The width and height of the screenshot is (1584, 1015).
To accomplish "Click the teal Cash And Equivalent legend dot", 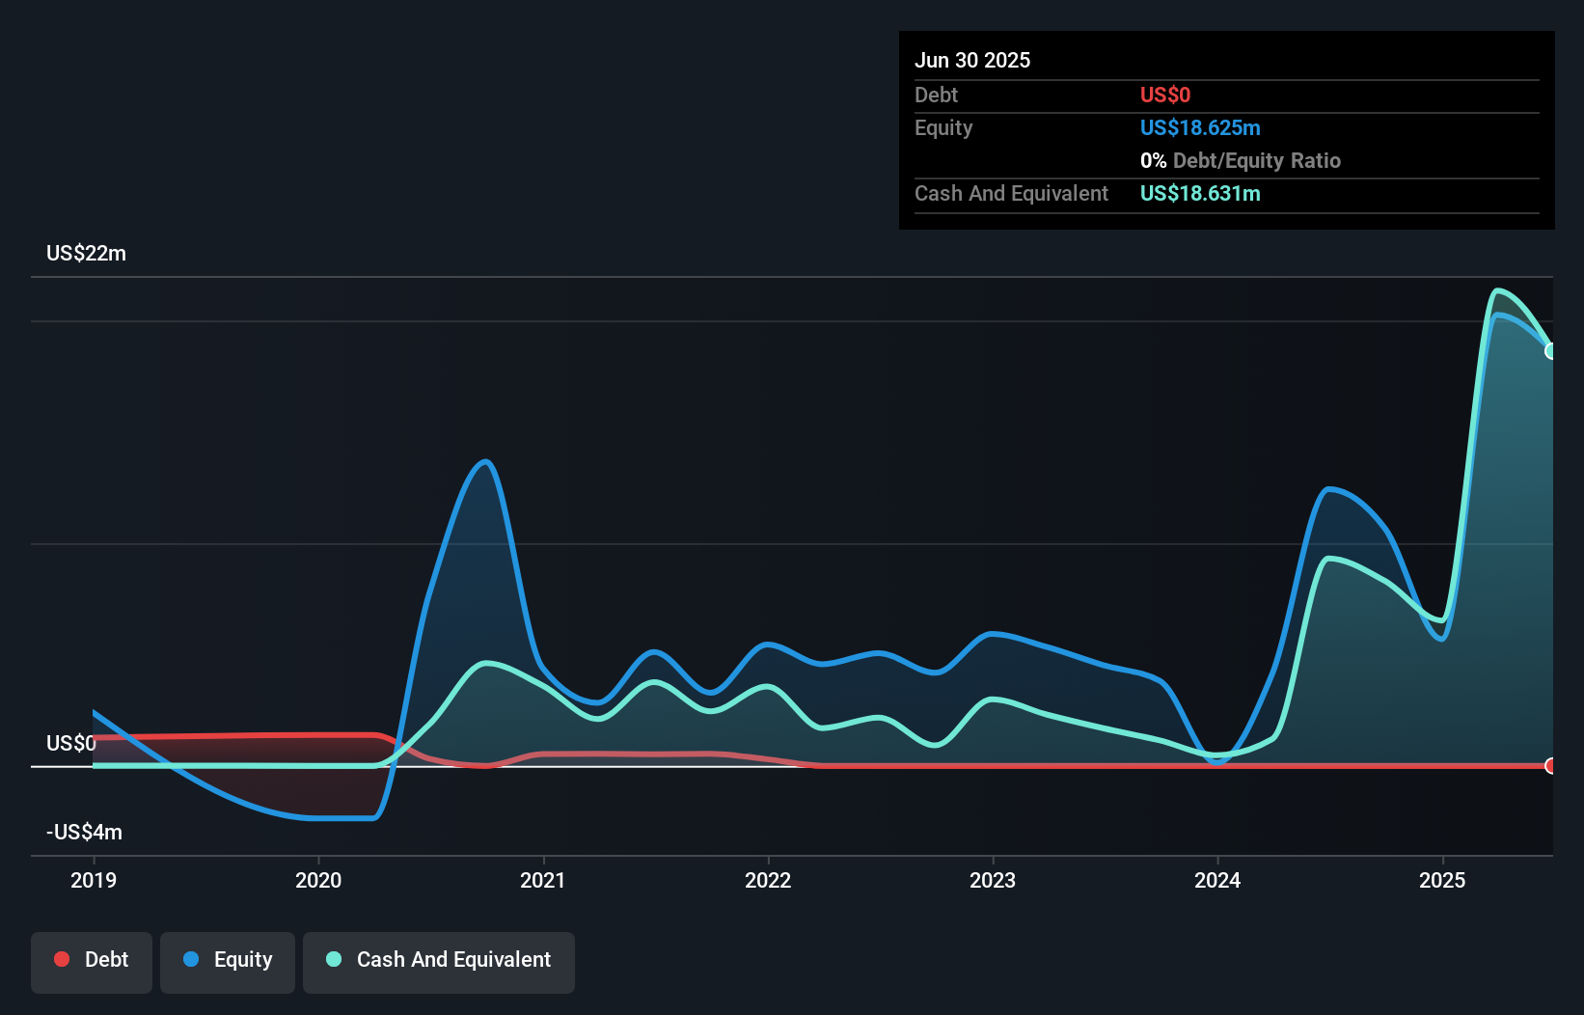I will pyautogui.click(x=333, y=959).
